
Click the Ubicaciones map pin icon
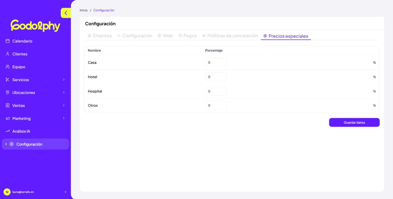(x=8, y=93)
